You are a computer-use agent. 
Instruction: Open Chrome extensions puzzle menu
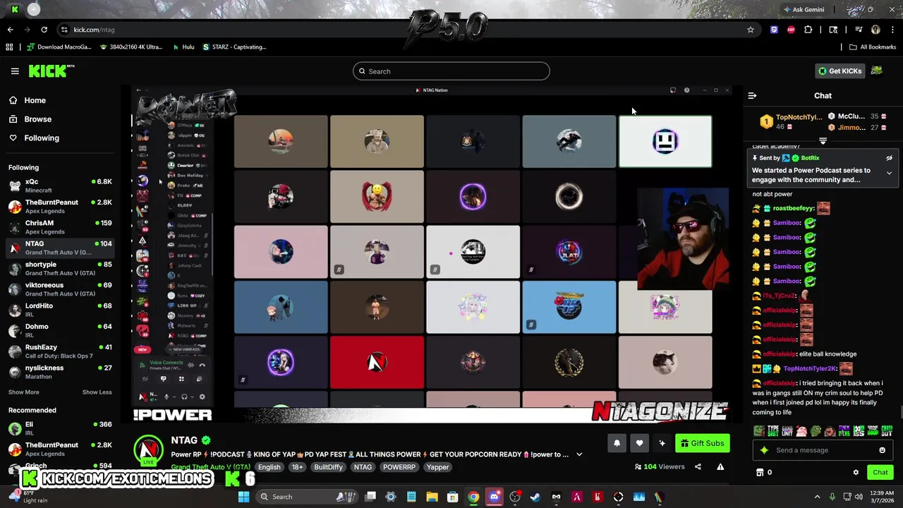[x=808, y=30]
